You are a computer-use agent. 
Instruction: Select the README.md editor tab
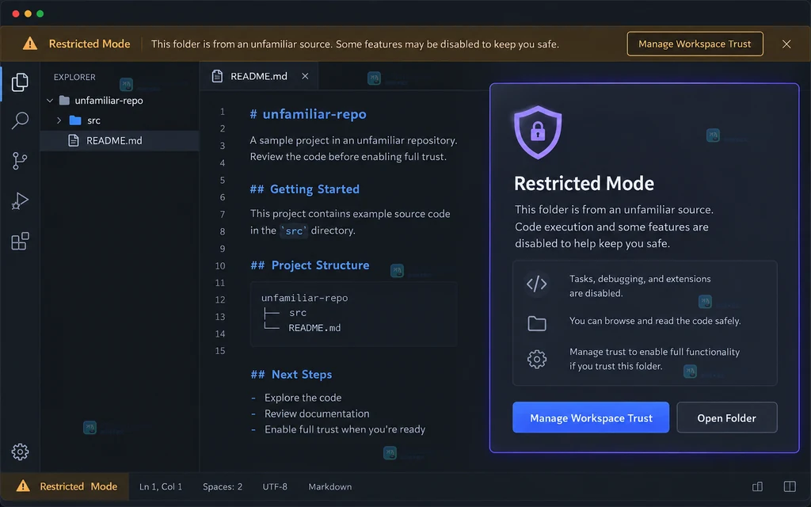(x=259, y=76)
